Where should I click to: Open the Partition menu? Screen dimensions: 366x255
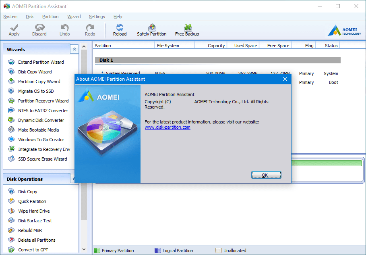(x=50, y=17)
